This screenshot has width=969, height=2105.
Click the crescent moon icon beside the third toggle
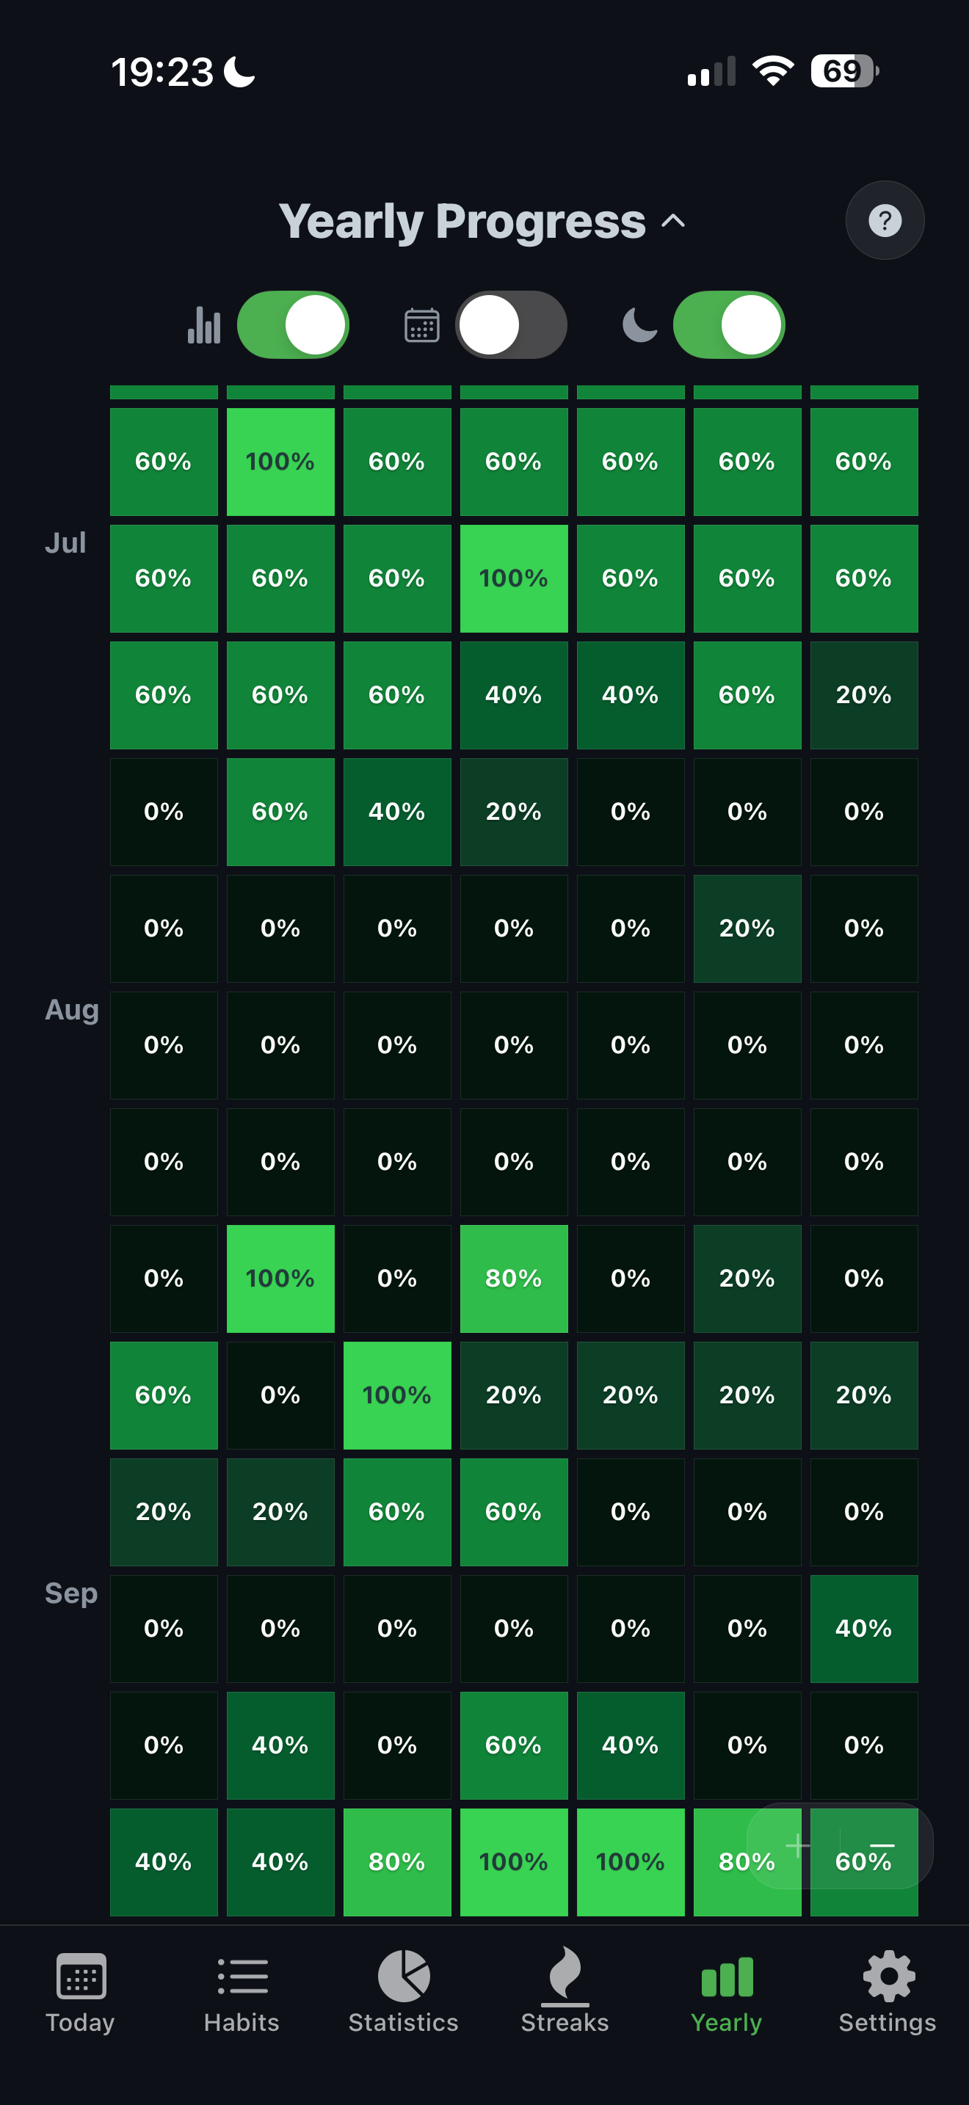tap(639, 324)
